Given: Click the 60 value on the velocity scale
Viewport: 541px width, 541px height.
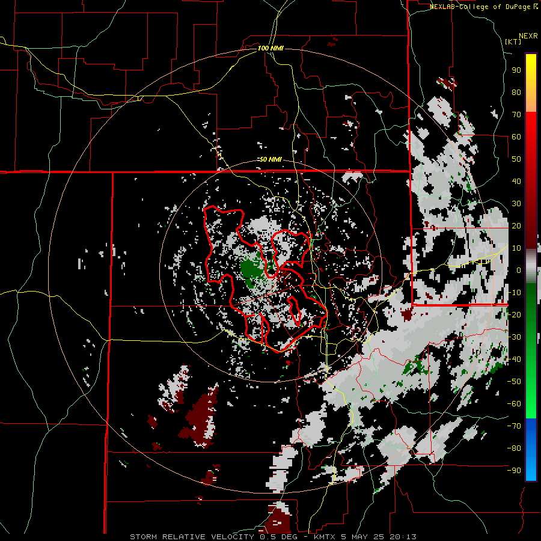Looking at the screenshot, I should (516, 136).
